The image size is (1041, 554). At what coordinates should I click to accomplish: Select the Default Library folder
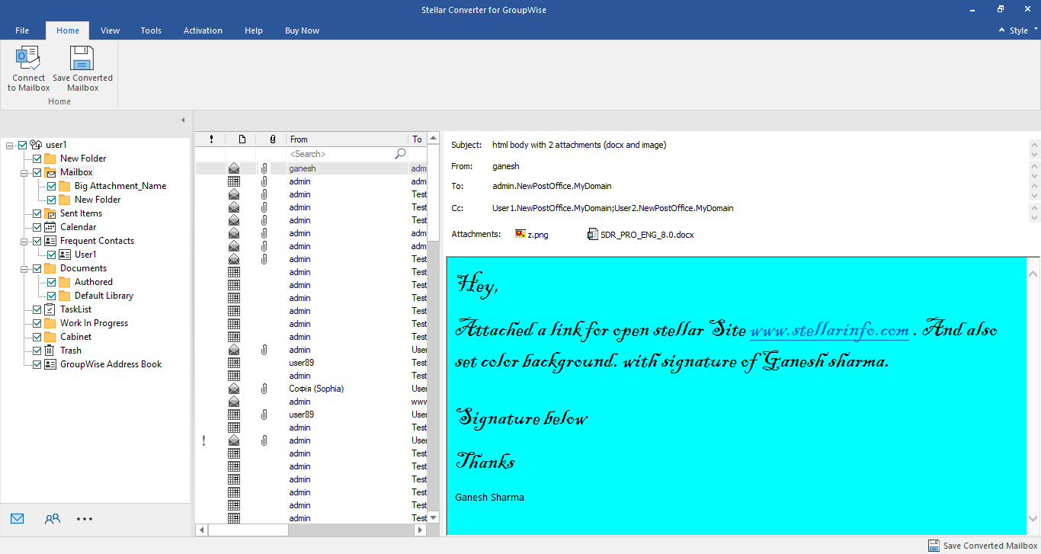[x=104, y=296]
